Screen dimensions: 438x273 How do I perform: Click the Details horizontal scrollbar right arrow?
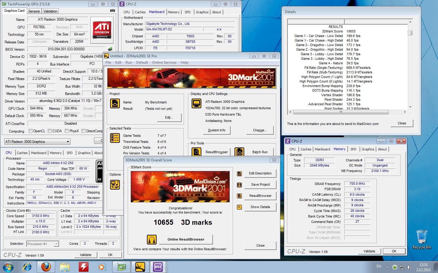pyautogui.click(x=405, y=112)
